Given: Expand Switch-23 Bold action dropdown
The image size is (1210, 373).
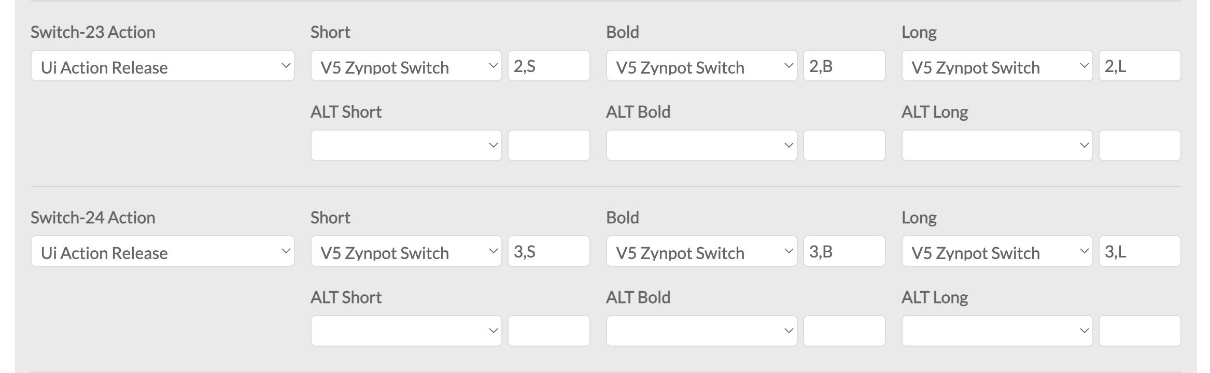Looking at the screenshot, I should coord(701,66).
